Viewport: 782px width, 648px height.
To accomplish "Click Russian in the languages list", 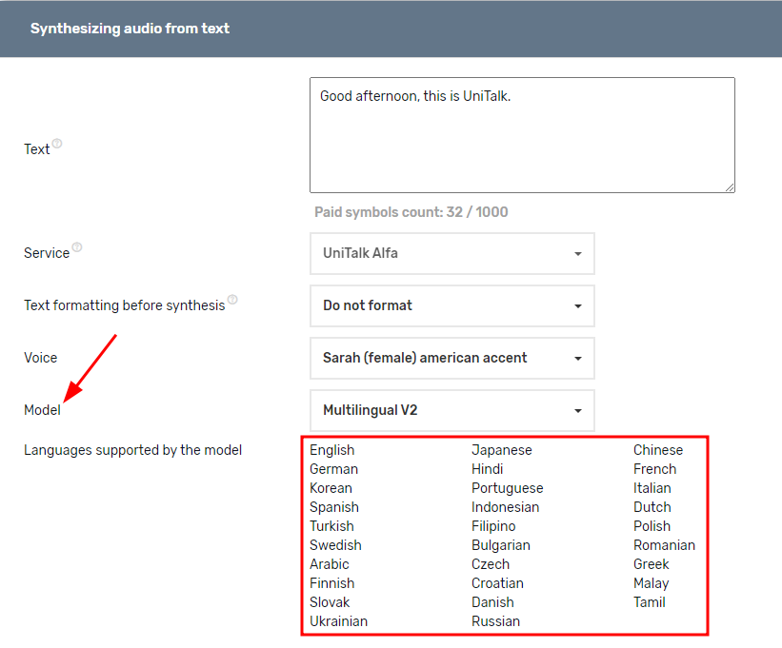I will [x=495, y=621].
